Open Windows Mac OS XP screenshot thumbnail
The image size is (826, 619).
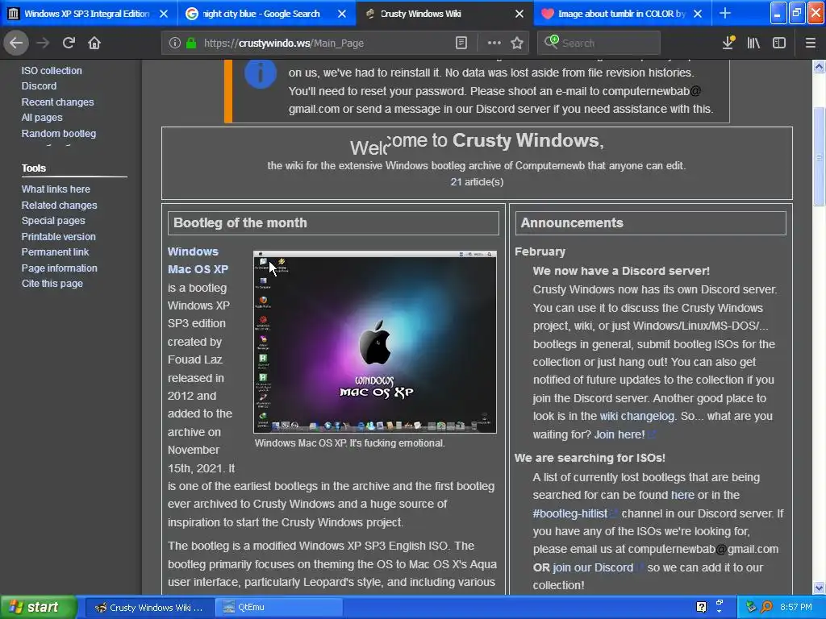click(375, 342)
